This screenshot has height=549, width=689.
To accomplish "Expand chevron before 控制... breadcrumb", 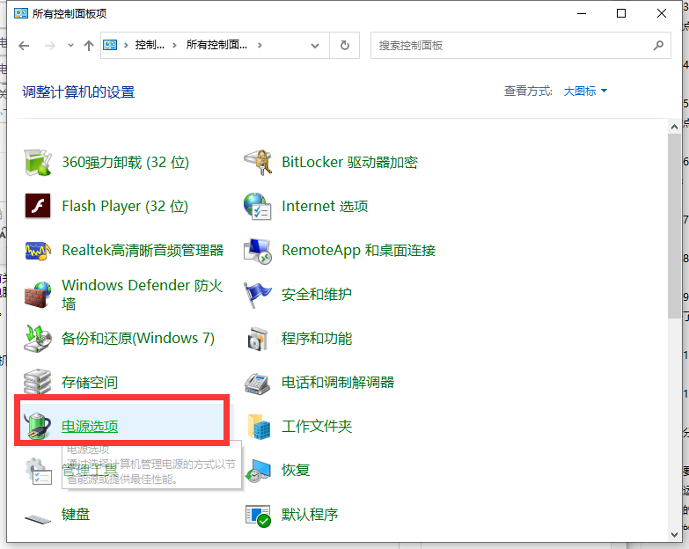I will click(x=126, y=45).
